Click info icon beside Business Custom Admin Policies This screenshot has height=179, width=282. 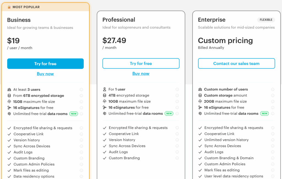coord(81,164)
